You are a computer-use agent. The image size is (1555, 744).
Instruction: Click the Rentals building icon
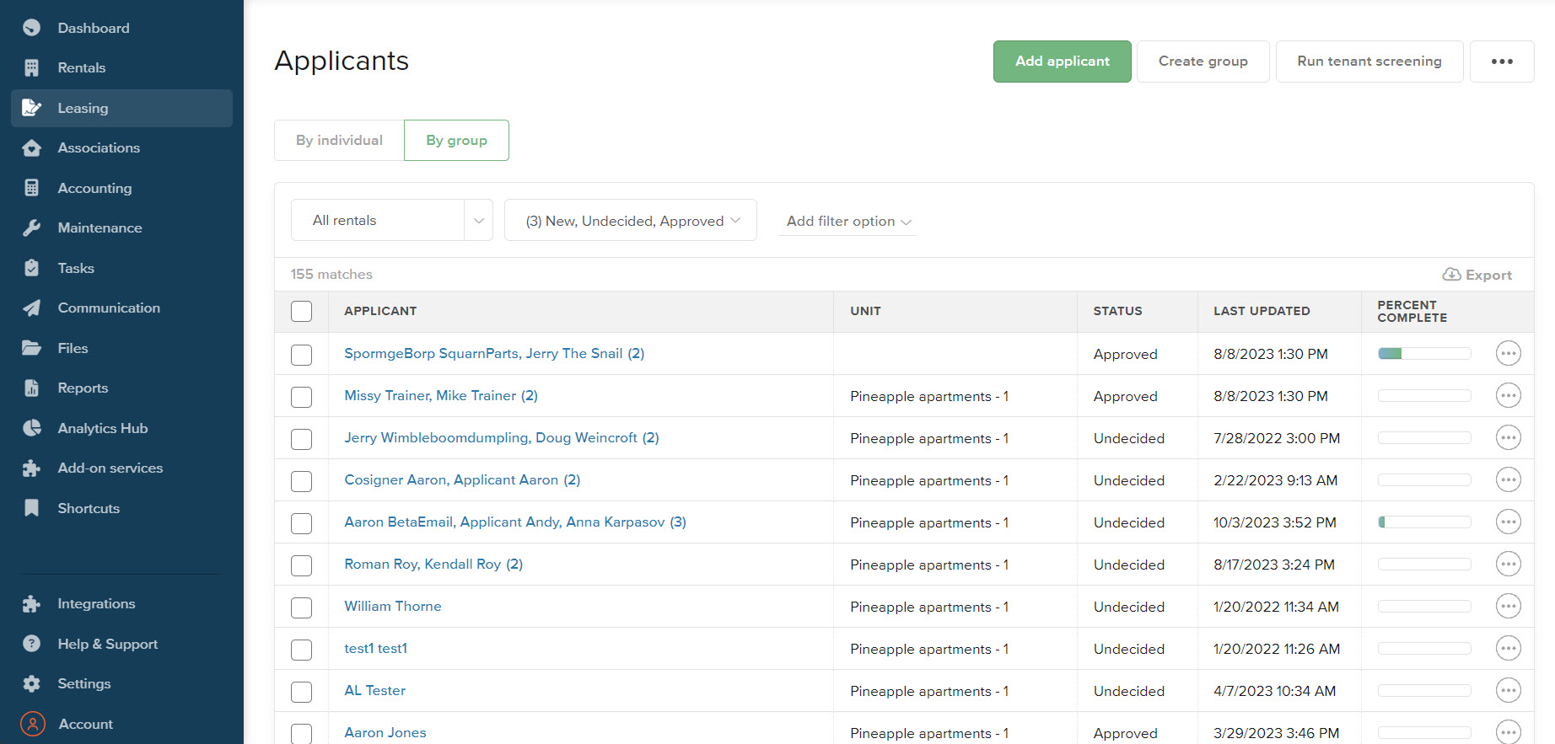32,67
